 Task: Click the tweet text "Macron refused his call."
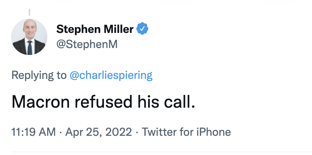(x=103, y=102)
